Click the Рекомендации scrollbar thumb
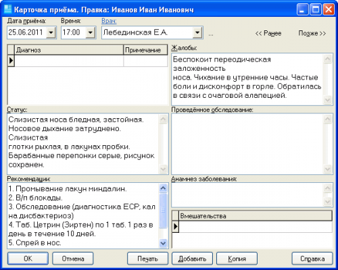Image resolution: width=338 pixels, height=270 pixels. pyautogui.click(x=163, y=211)
